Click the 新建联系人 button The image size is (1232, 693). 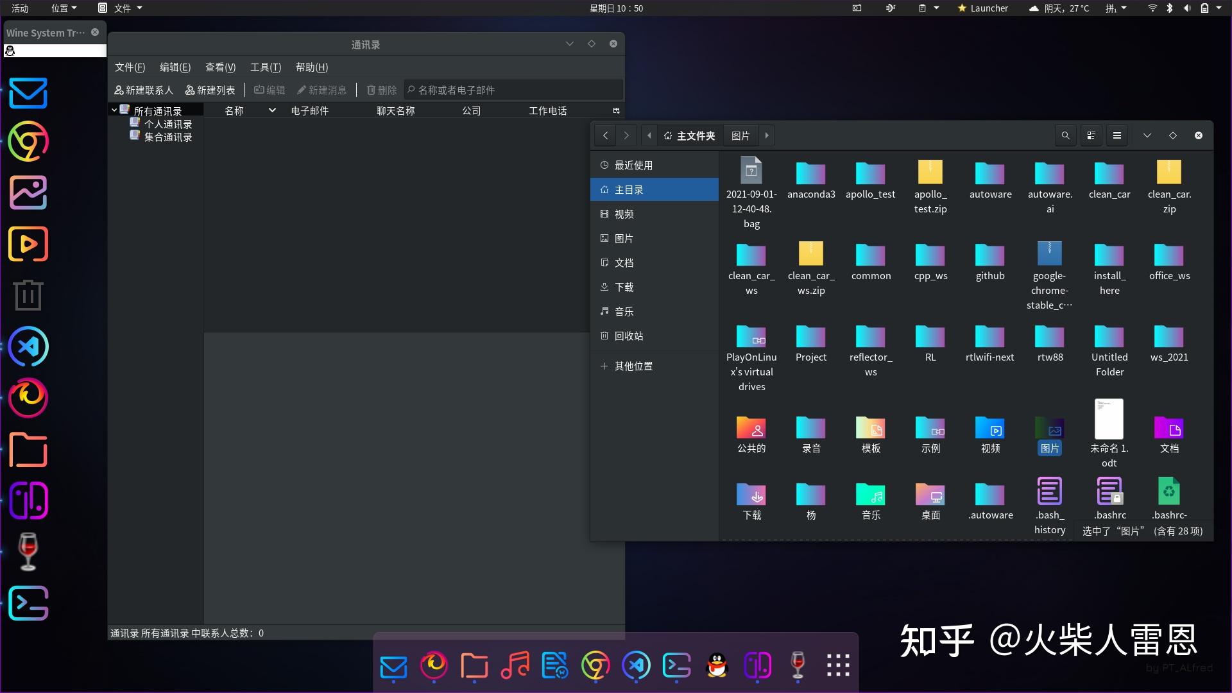point(144,90)
